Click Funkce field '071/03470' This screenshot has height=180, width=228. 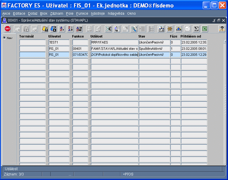pyautogui.click(x=80, y=55)
